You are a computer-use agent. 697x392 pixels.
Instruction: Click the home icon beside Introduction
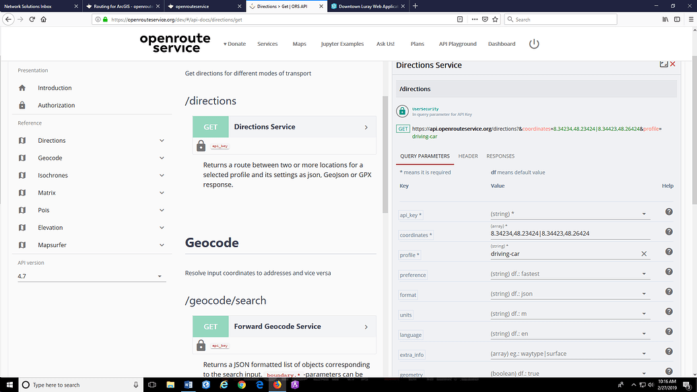click(x=22, y=88)
